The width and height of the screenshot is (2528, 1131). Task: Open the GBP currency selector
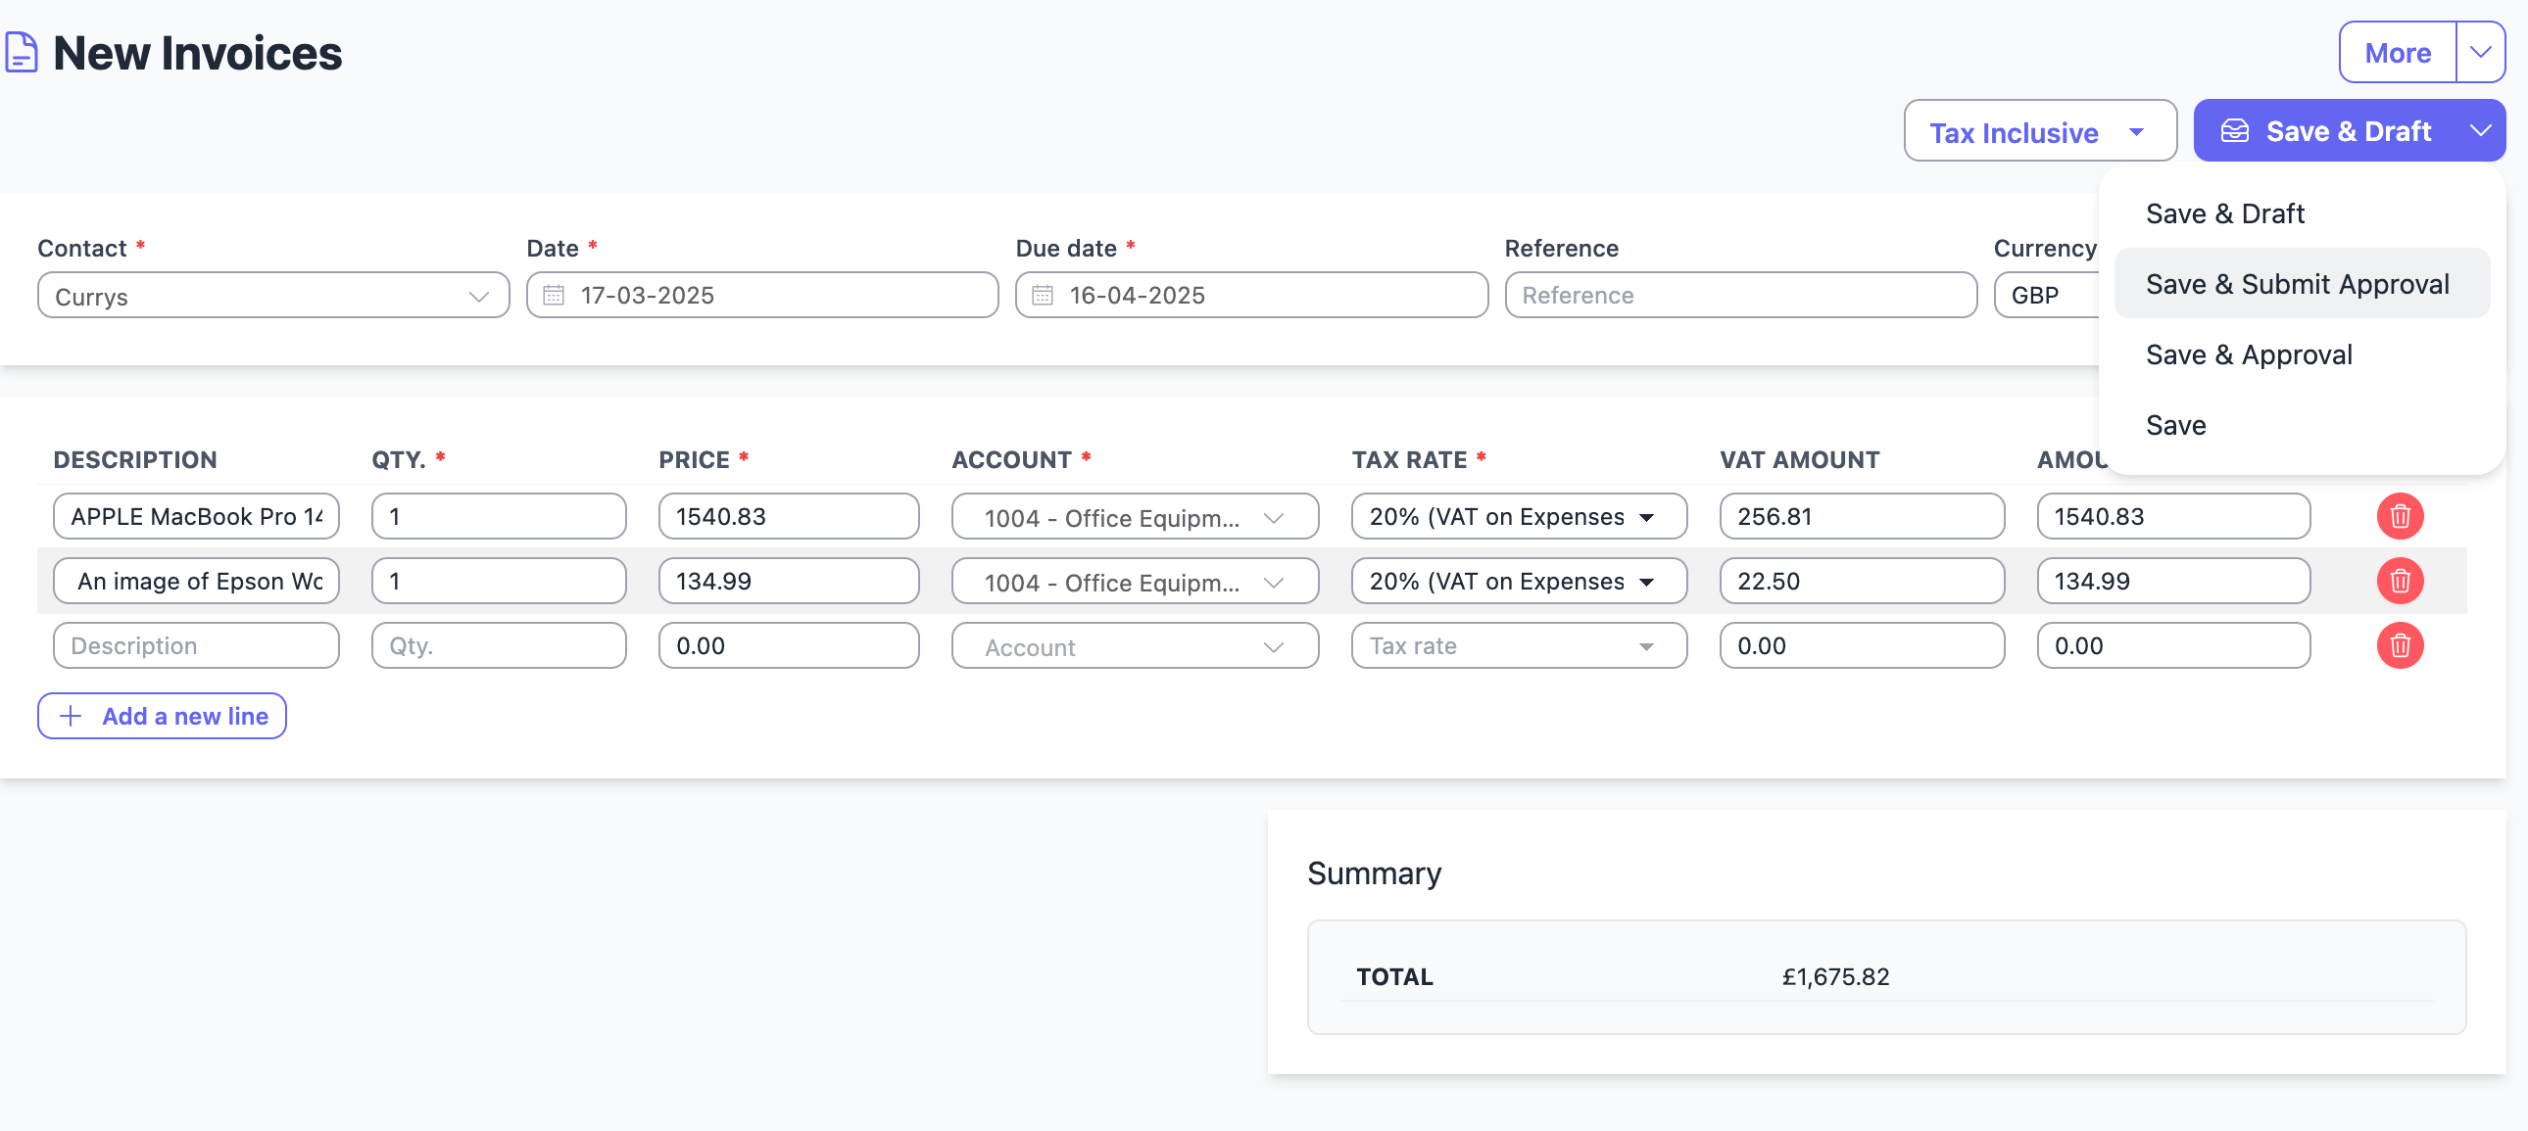point(2047,296)
